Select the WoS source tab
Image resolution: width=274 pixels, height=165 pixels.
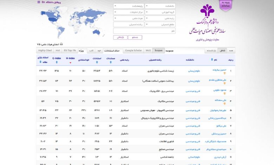pos(148,51)
